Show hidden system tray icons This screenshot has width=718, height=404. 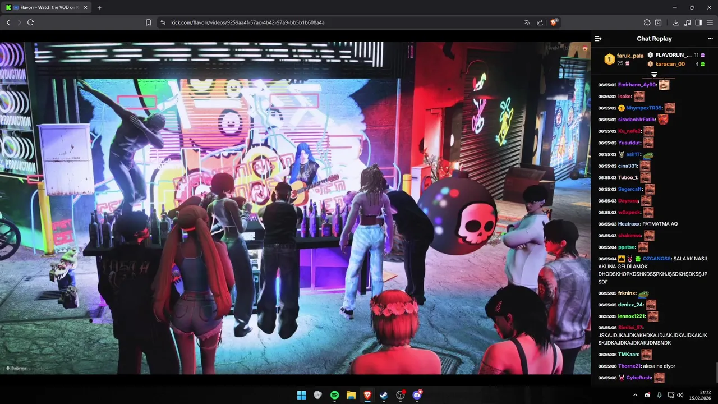click(635, 395)
